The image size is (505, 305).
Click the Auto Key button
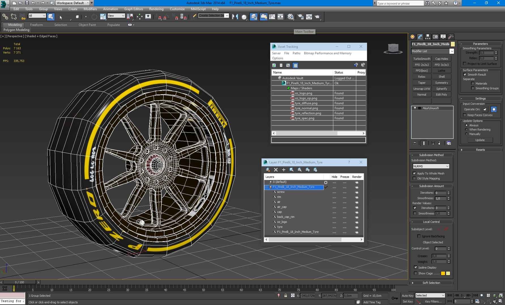[407, 296]
